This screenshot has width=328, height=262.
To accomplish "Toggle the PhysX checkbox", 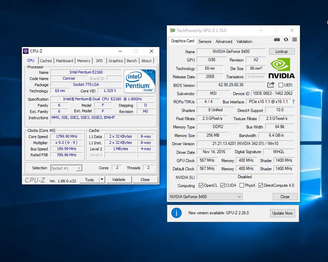I will pyautogui.click(x=242, y=185).
